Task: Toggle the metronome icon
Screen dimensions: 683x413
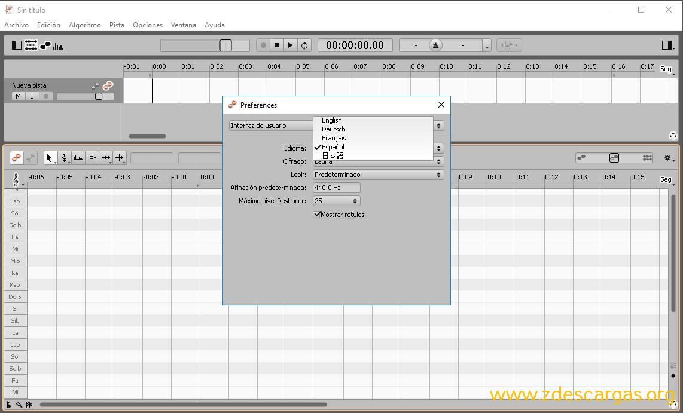Action: [435, 45]
